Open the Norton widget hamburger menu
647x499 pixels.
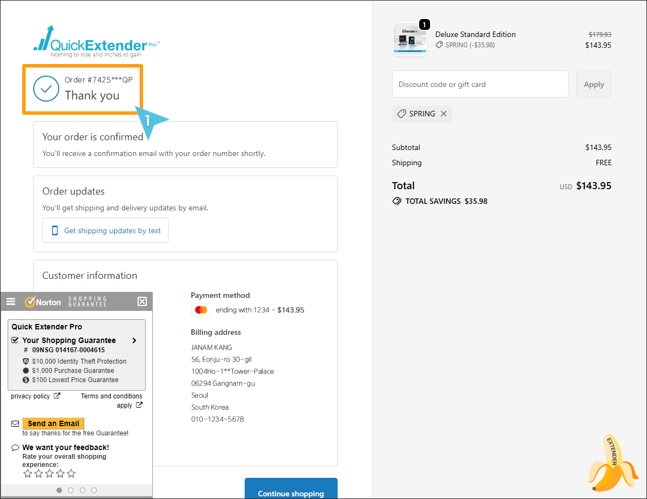coord(11,302)
